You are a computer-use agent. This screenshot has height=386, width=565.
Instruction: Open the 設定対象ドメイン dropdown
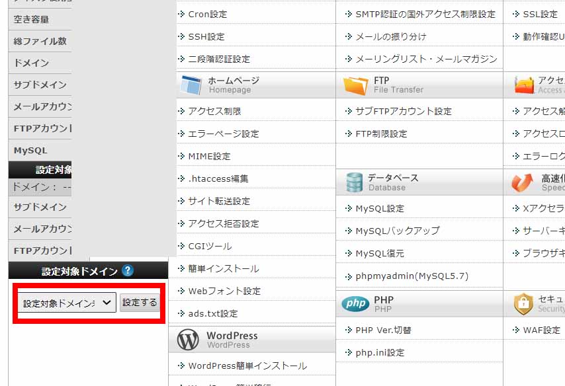click(66, 303)
